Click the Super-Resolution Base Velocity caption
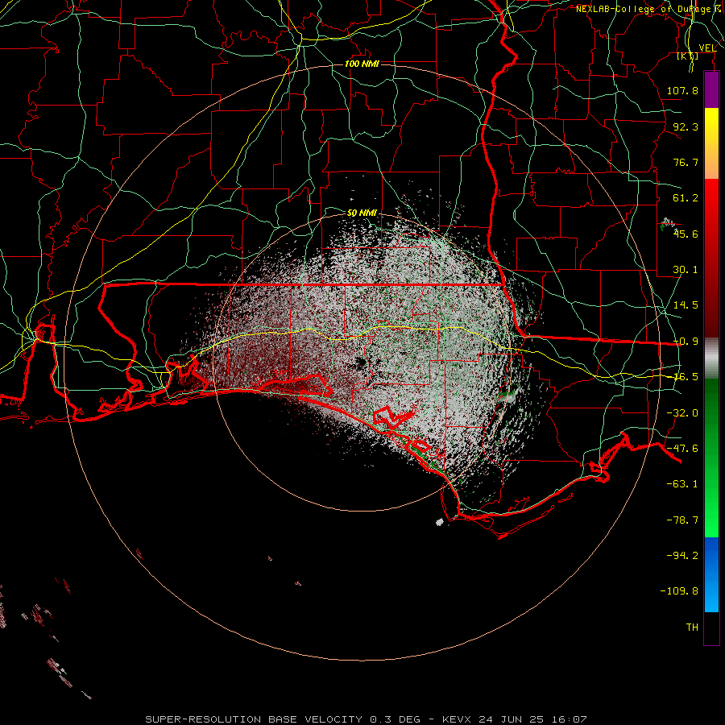 coord(367,719)
